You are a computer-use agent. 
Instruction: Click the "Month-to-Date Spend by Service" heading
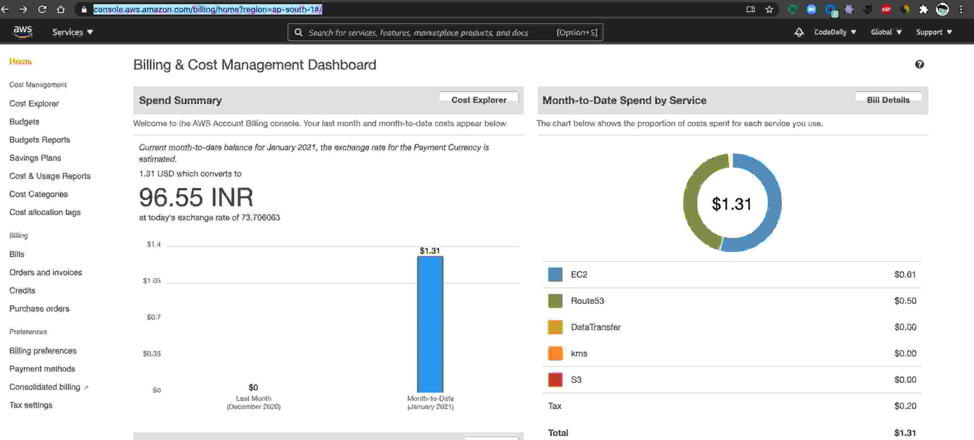click(624, 100)
